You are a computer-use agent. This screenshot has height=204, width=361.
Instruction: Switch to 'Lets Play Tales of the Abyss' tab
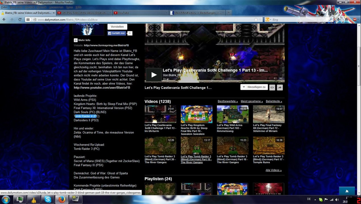point(84,13)
